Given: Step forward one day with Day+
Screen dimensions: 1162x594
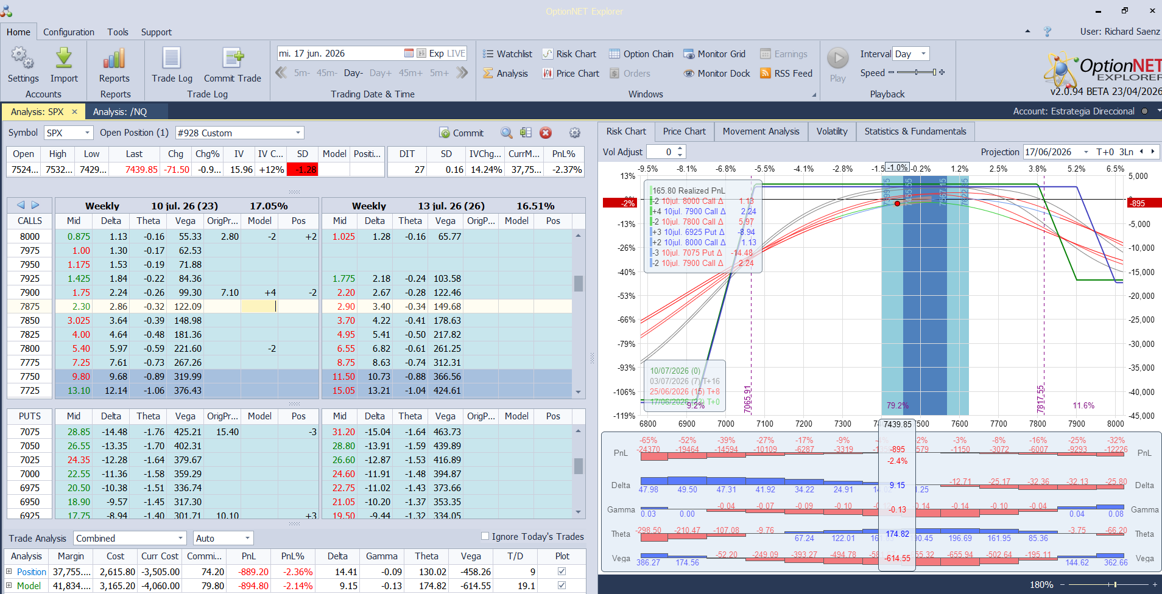Looking at the screenshot, I should click(x=381, y=73).
